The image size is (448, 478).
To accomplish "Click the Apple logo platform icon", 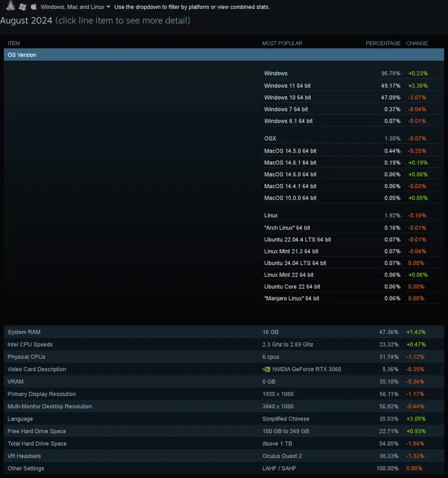I will 34,7.
